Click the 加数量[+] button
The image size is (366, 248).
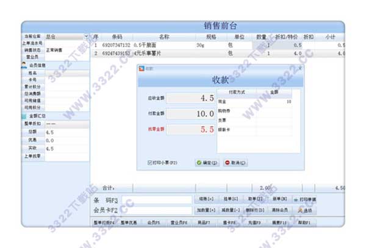coord(206,210)
